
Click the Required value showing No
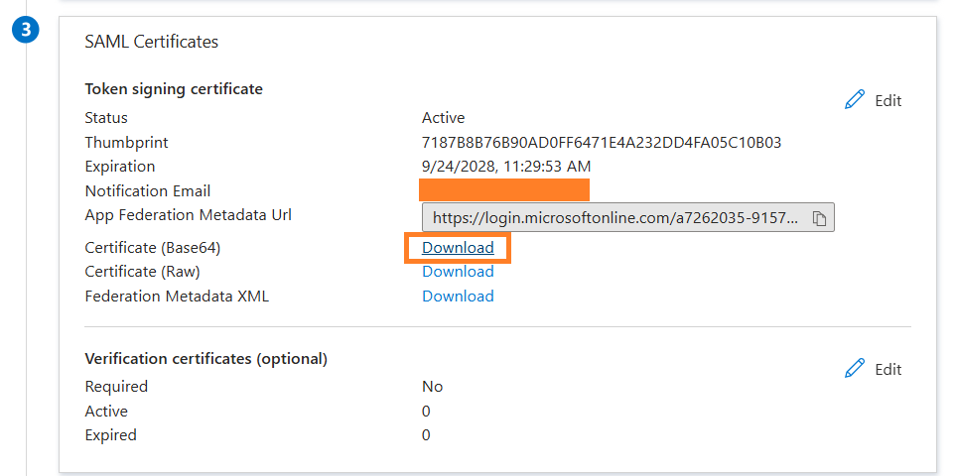point(432,387)
